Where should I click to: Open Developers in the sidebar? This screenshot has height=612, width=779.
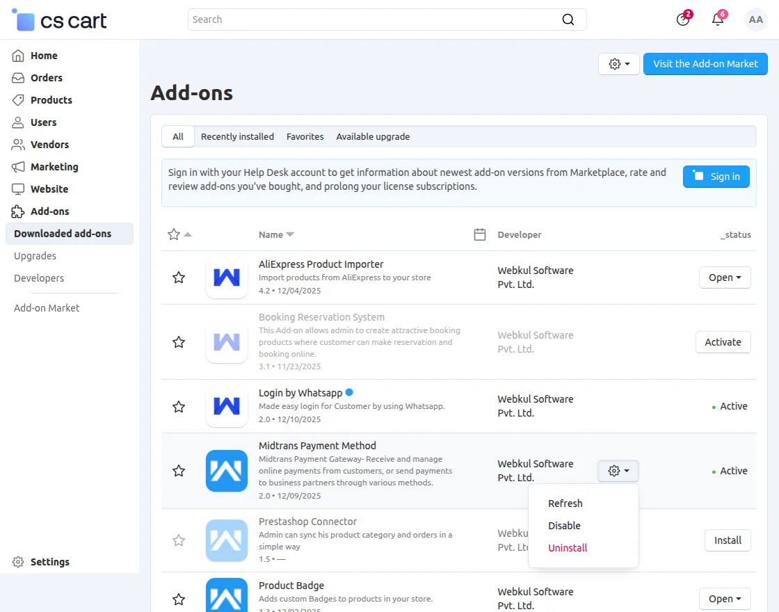point(39,278)
